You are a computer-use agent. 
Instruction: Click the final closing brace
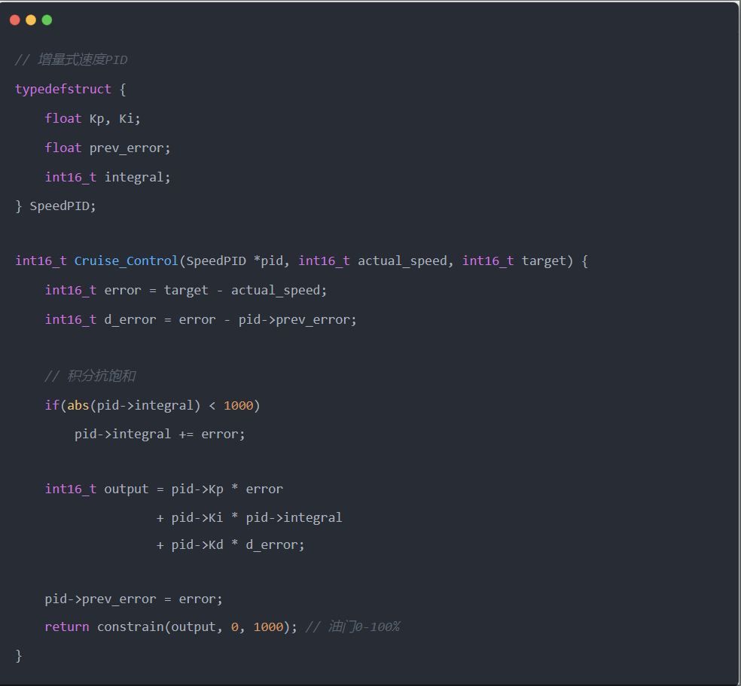click(19, 656)
